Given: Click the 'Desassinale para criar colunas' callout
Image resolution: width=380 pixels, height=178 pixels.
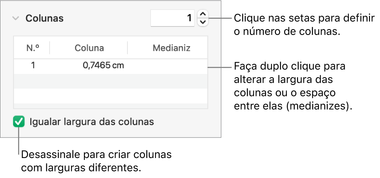Looking at the screenshot, I should pos(96,161).
